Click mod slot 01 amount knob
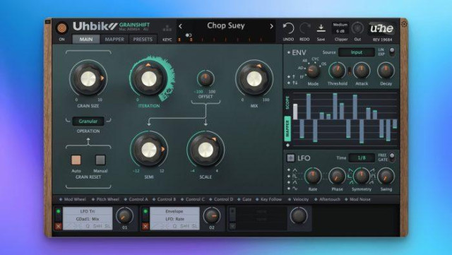Viewport: 452px width, 255px height. 124,215
